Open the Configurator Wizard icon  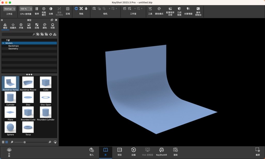[x=170, y=9]
